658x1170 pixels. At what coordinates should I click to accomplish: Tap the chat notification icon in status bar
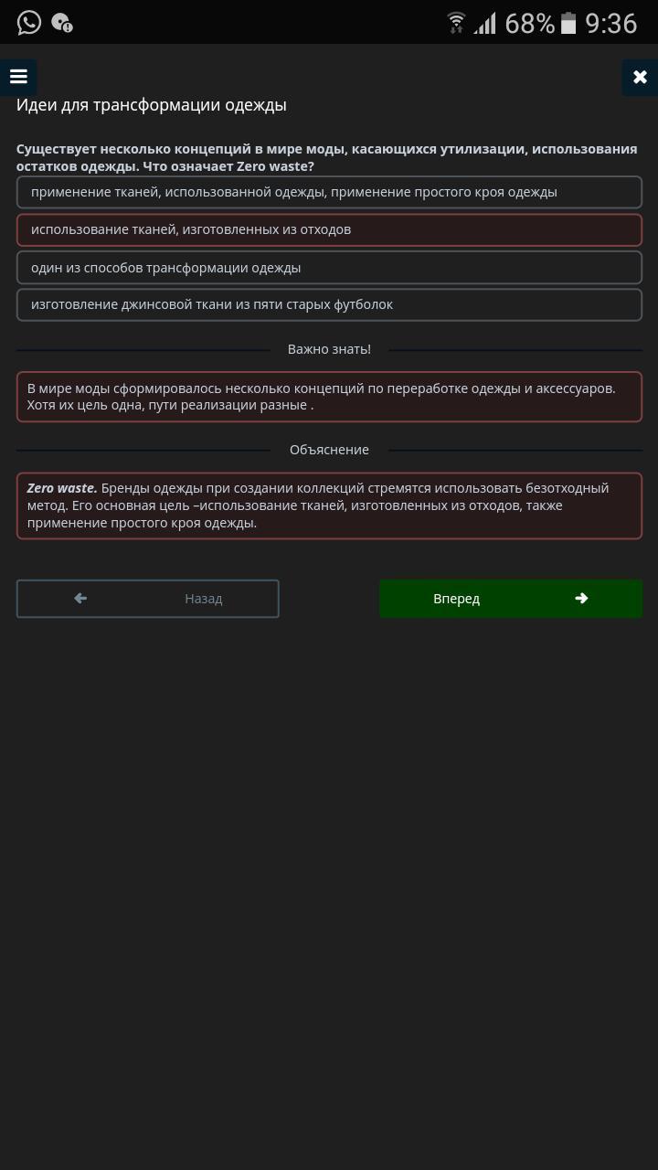click(x=62, y=23)
